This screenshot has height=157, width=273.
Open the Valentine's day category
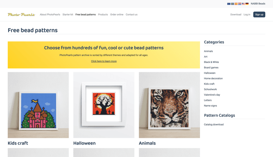212,95
